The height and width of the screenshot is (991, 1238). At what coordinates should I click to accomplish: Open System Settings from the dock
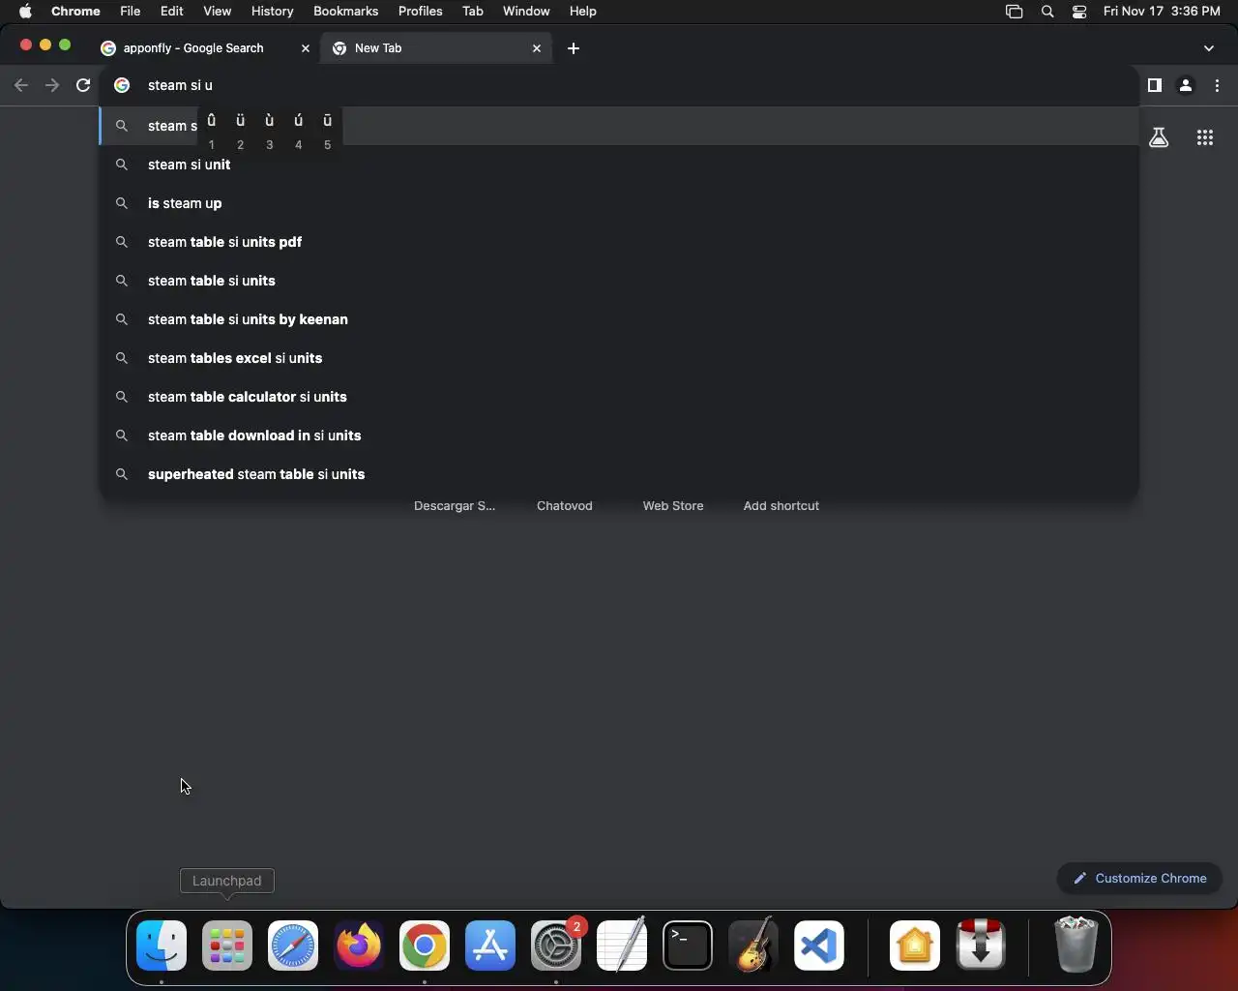(x=556, y=946)
